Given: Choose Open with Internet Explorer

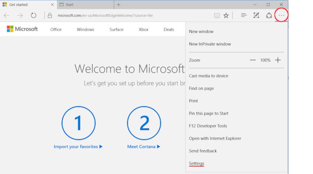Looking at the screenshot, I should coord(215,139).
